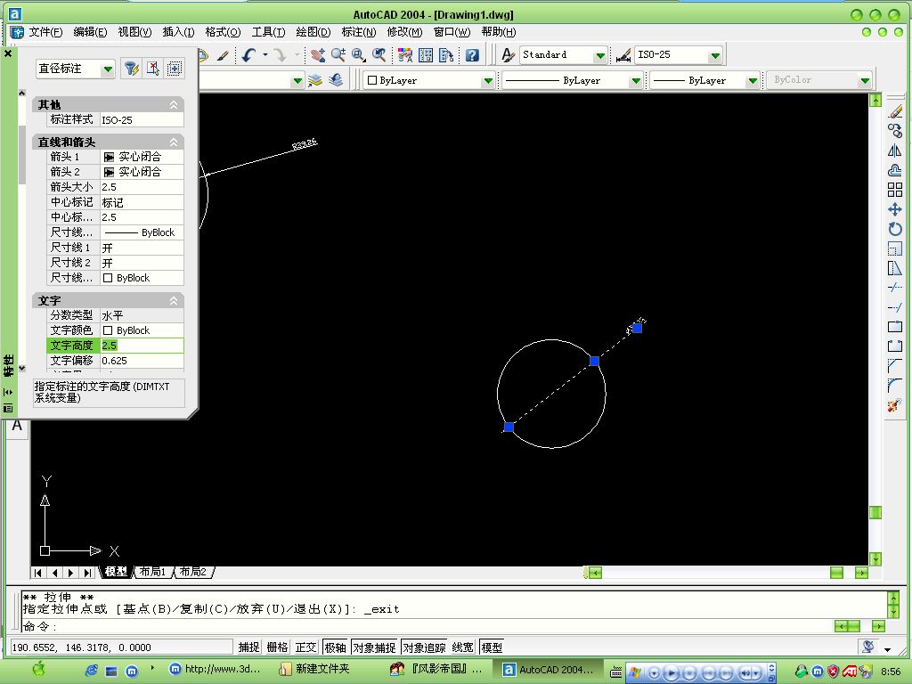This screenshot has height=684, width=912.
Task: Collapse the 文字 section in properties
Action: click(x=174, y=301)
